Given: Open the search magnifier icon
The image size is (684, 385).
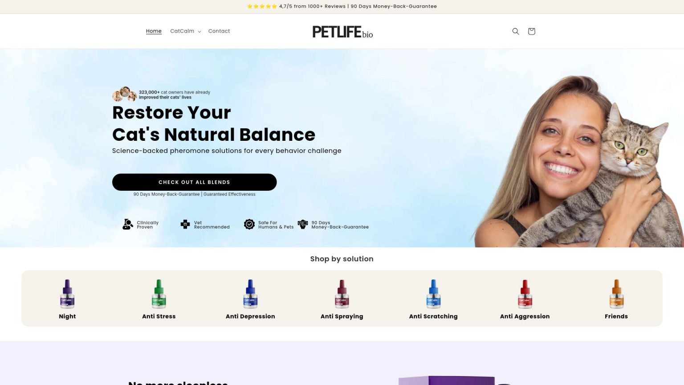Looking at the screenshot, I should coord(516,31).
